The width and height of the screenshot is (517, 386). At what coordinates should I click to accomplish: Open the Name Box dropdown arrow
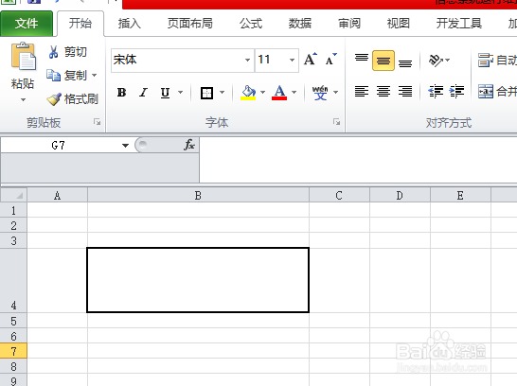pos(125,146)
